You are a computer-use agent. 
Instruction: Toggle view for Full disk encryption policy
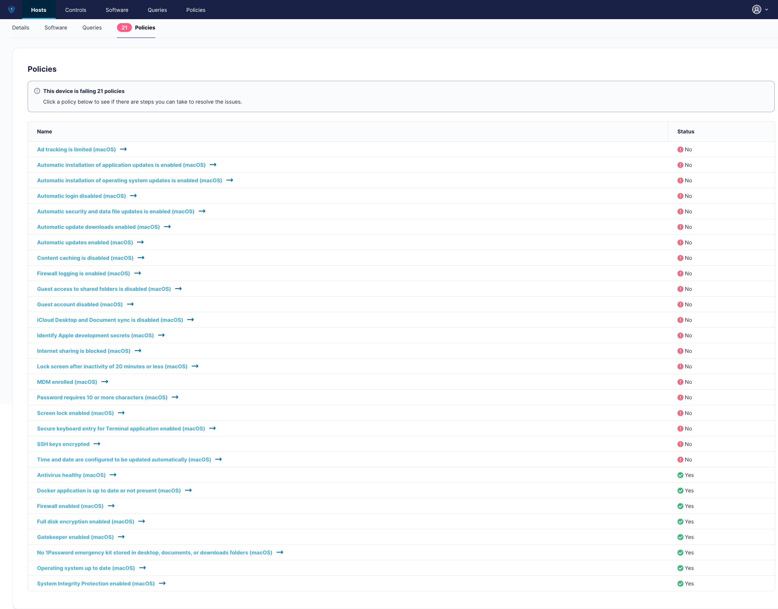click(x=141, y=521)
